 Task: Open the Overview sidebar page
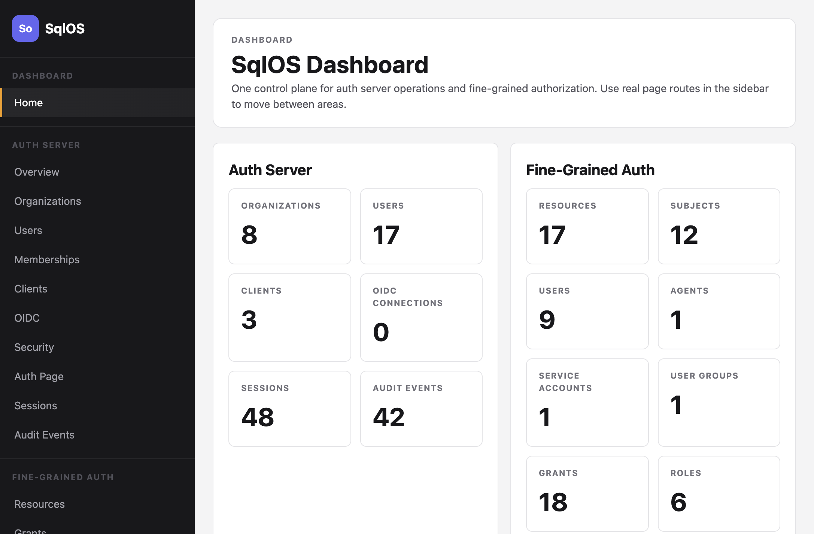coord(37,172)
